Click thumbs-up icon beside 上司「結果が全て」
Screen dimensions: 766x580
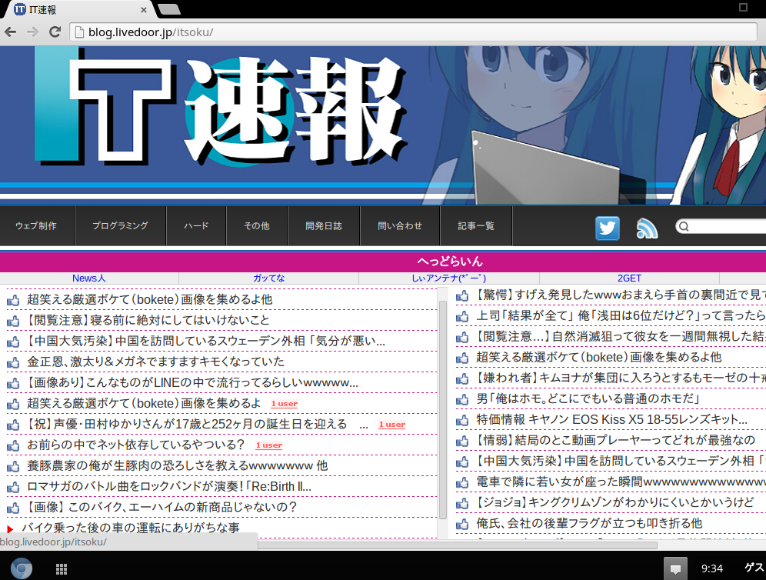(462, 317)
